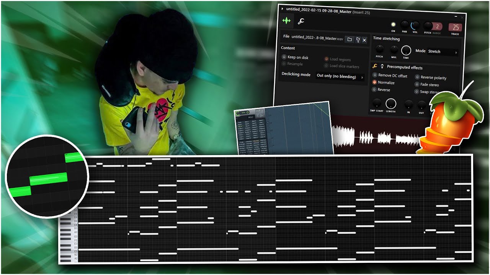This screenshot has height=275, width=490.
Task: Minimize the sampler channel window
Action: click(x=456, y=17)
